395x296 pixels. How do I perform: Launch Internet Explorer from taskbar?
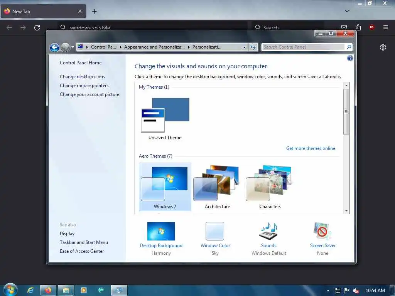tap(30, 291)
